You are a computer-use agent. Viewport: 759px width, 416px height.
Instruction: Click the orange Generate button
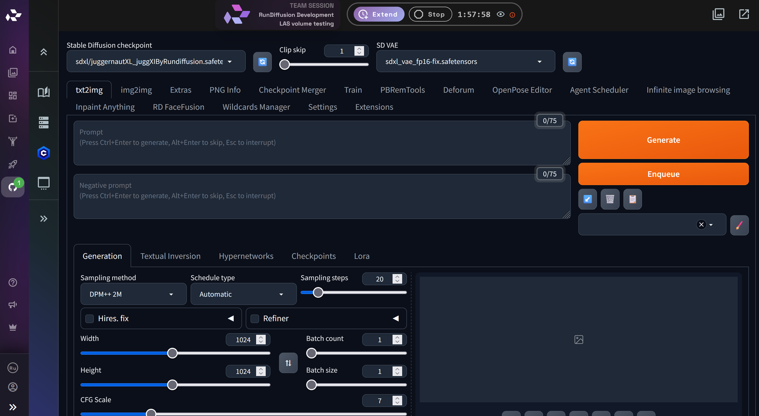(x=663, y=140)
